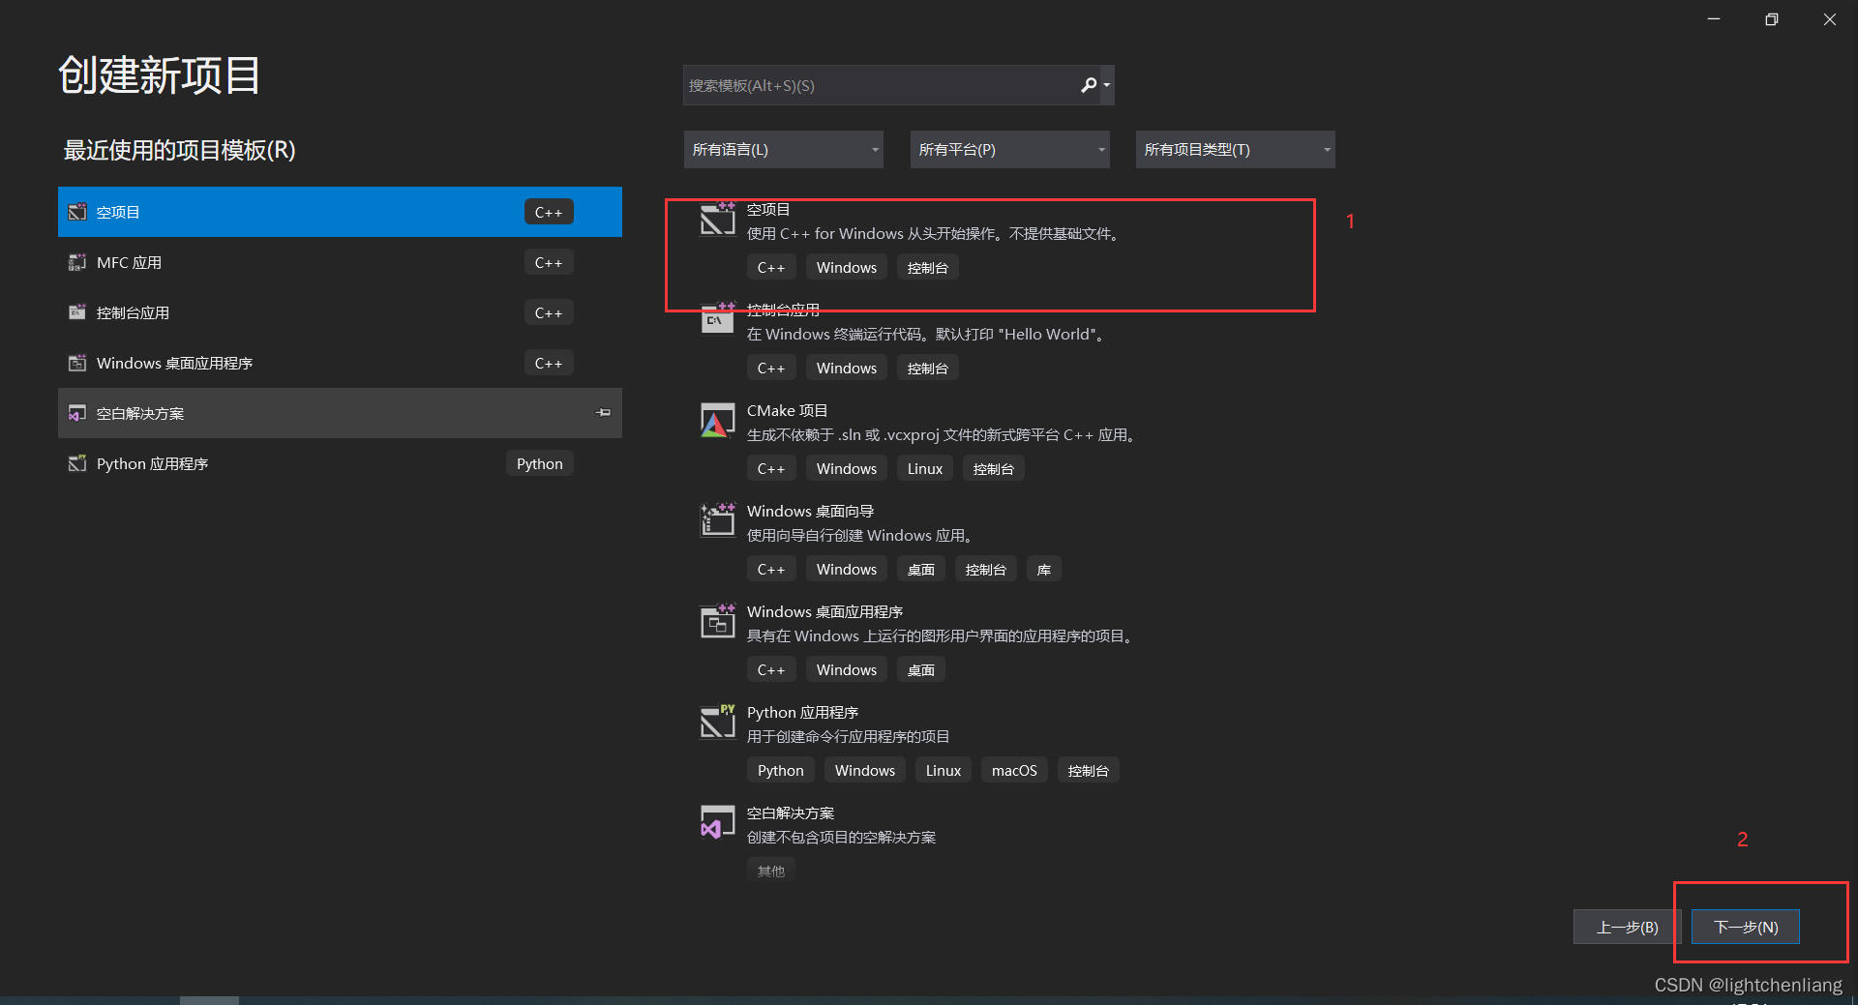Click the 控制台 tag under 控制台应用 result
The image size is (1858, 1005).
pyautogui.click(x=927, y=368)
